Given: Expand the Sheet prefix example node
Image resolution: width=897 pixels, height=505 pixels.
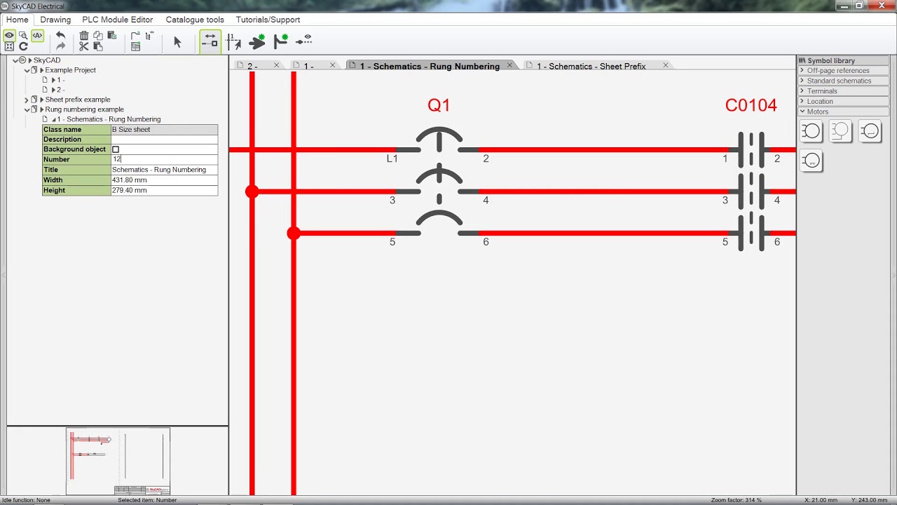Looking at the screenshot, I should point(27,100).
